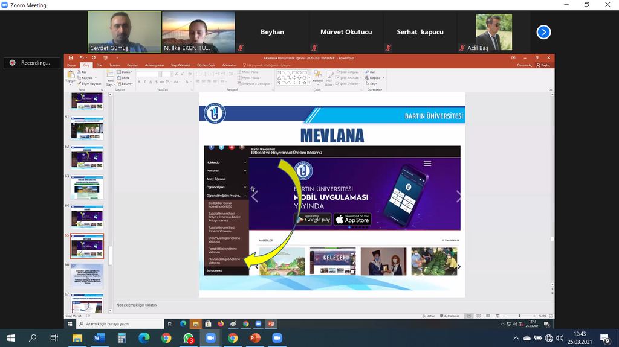The height and width of the screenshot is (347, 619).
Task: Switch to the Ekle ribbon tab
Action: click(100, 65)
